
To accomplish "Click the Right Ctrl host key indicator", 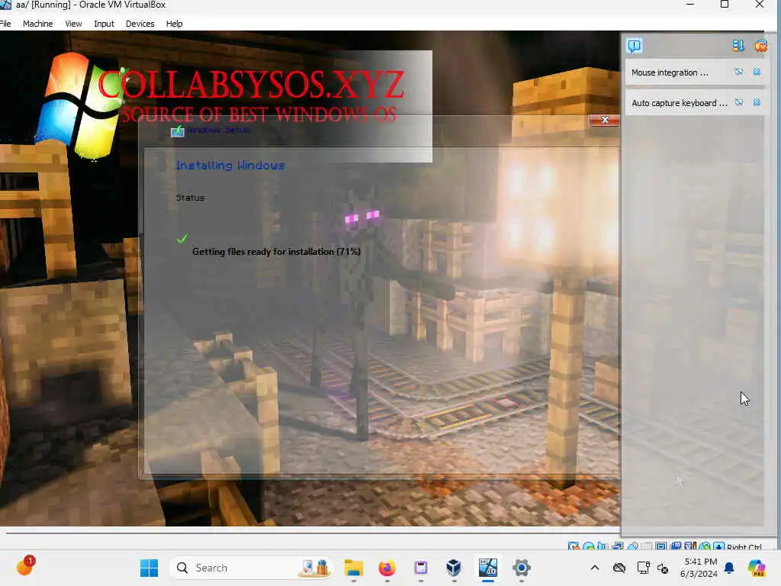I will click(x=744, y=547).
